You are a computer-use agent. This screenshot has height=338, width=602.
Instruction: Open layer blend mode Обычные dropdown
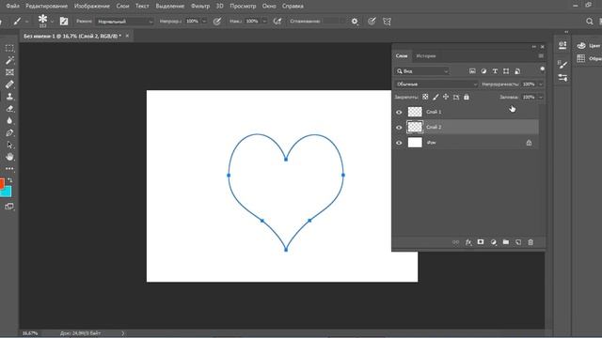436,84
